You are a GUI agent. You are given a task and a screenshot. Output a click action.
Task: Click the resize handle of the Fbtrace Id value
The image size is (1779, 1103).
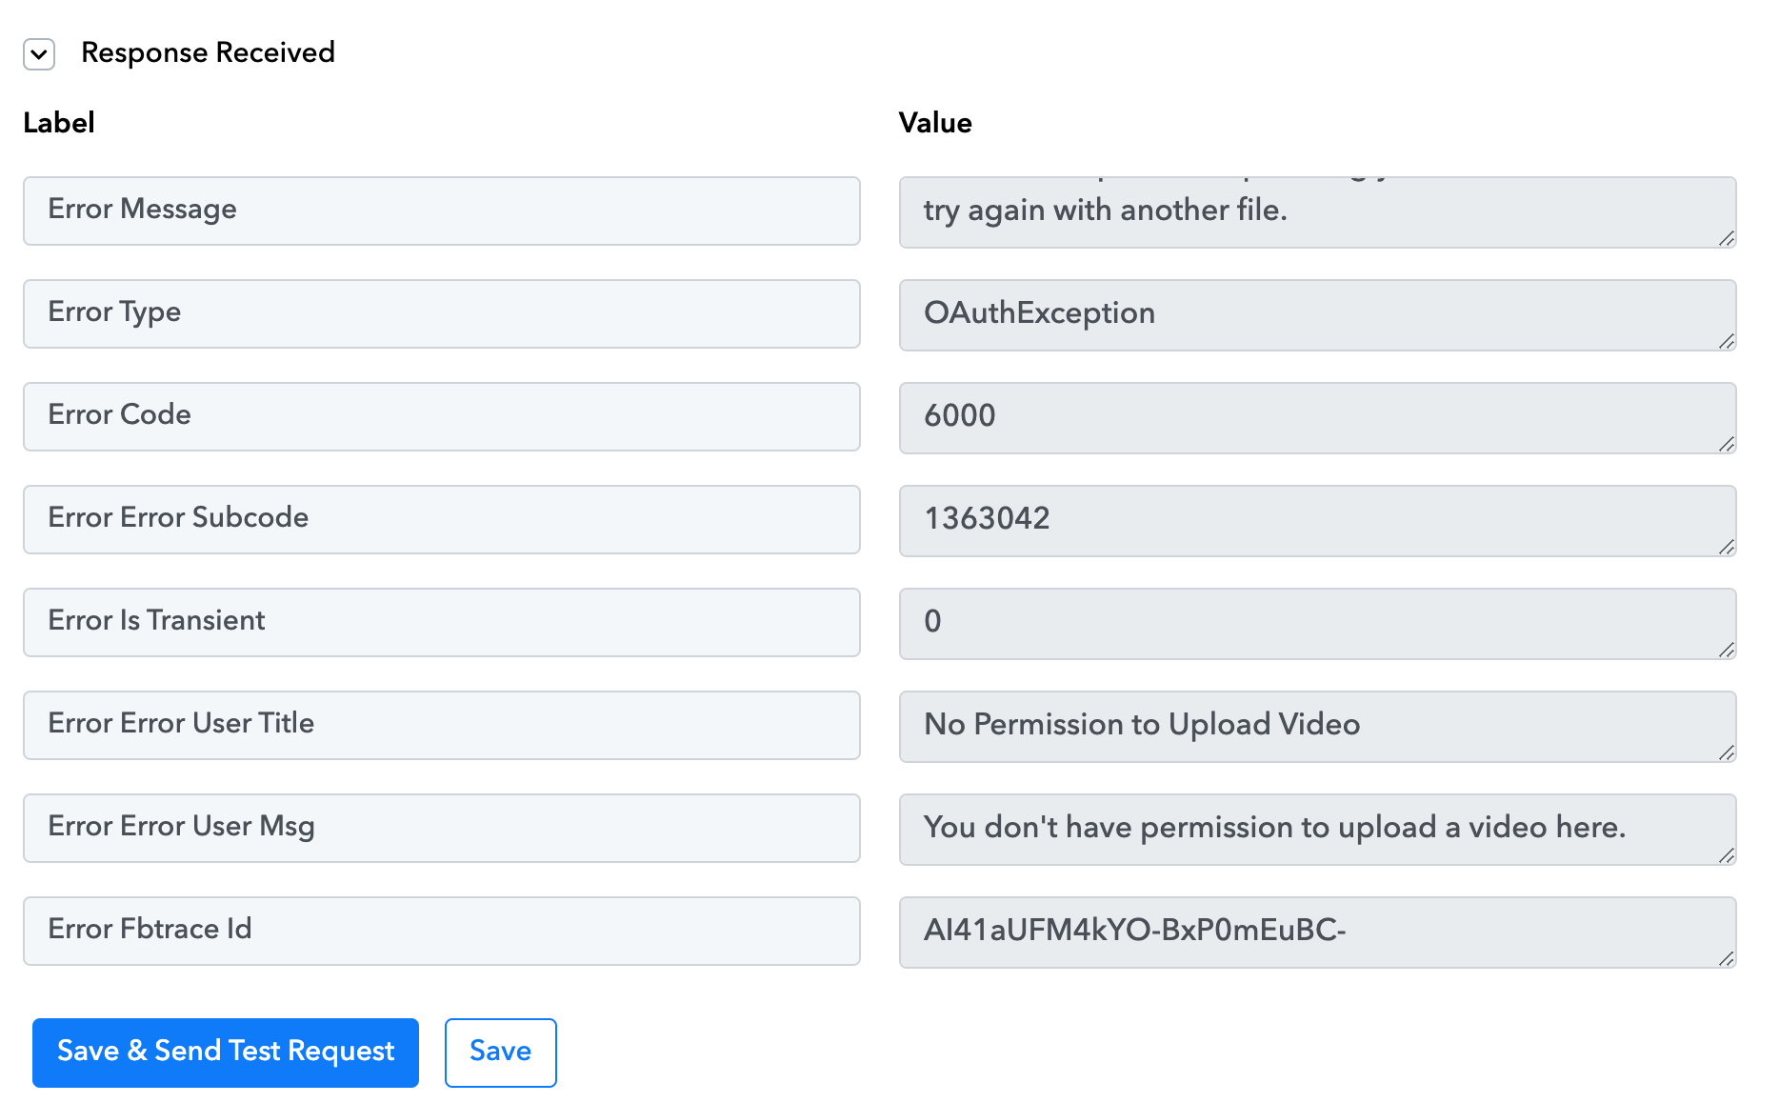click(x=1727, y=958)
